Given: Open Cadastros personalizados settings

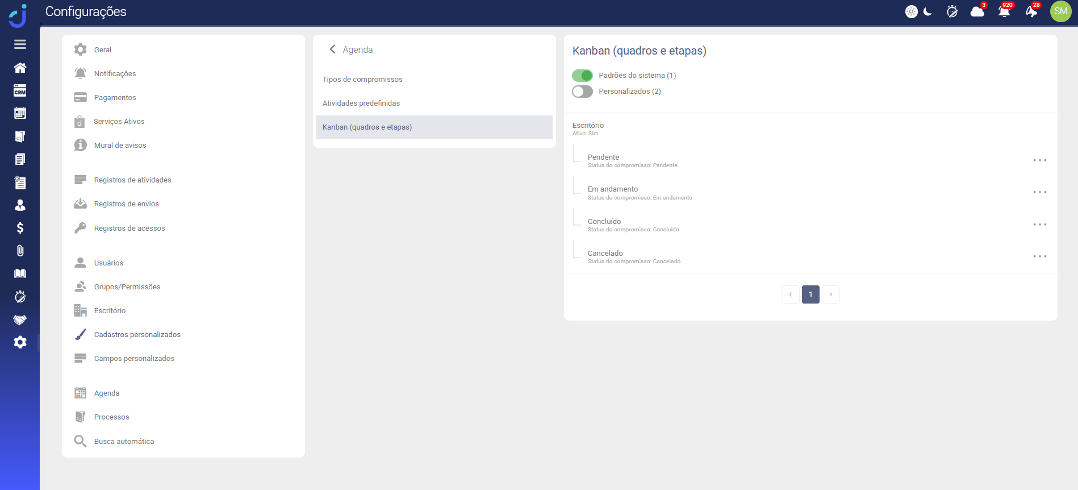Looking at the screenshot, I should coord(137,335).
